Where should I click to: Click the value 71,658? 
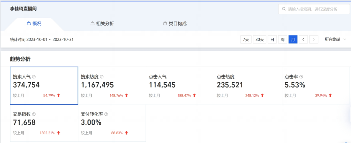pos(24,123)
